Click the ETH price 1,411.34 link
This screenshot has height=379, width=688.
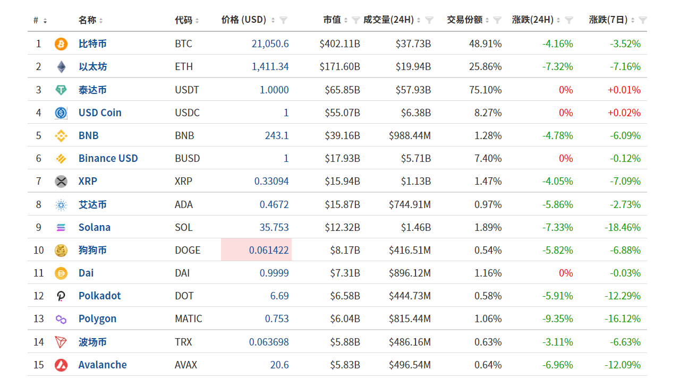(271, 66)
